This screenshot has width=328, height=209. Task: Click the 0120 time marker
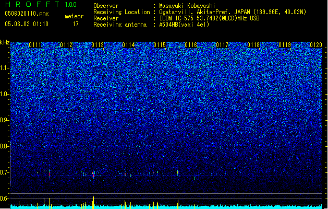pos(316,45)
